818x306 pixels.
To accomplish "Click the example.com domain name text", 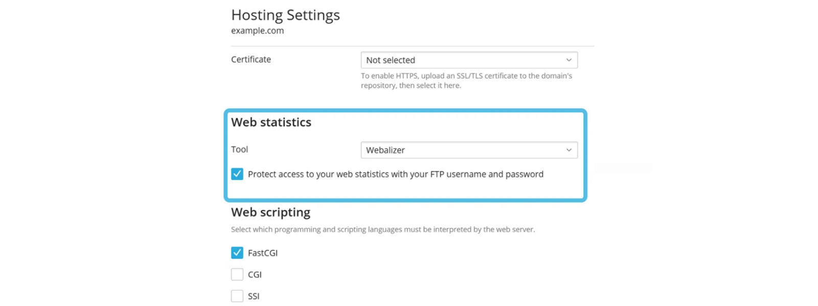I will click(x=257, y=31).
